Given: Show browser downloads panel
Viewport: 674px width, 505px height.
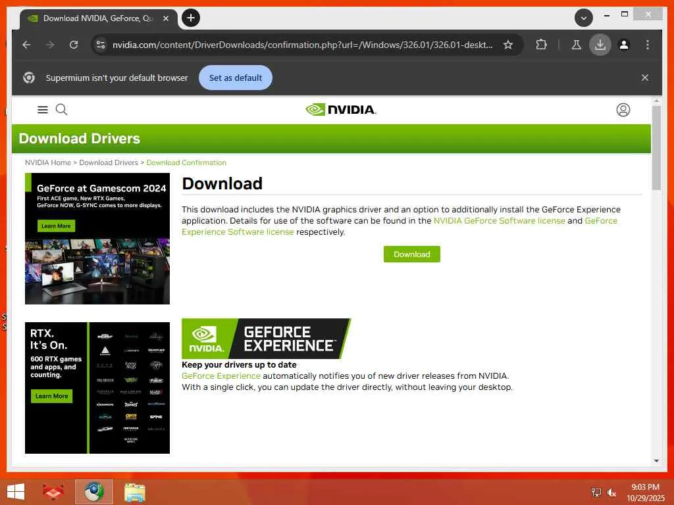Looking at the screenshot, I should click(600, 45).
